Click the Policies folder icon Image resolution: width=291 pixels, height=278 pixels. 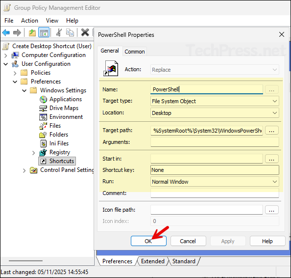tap(24, 73)
